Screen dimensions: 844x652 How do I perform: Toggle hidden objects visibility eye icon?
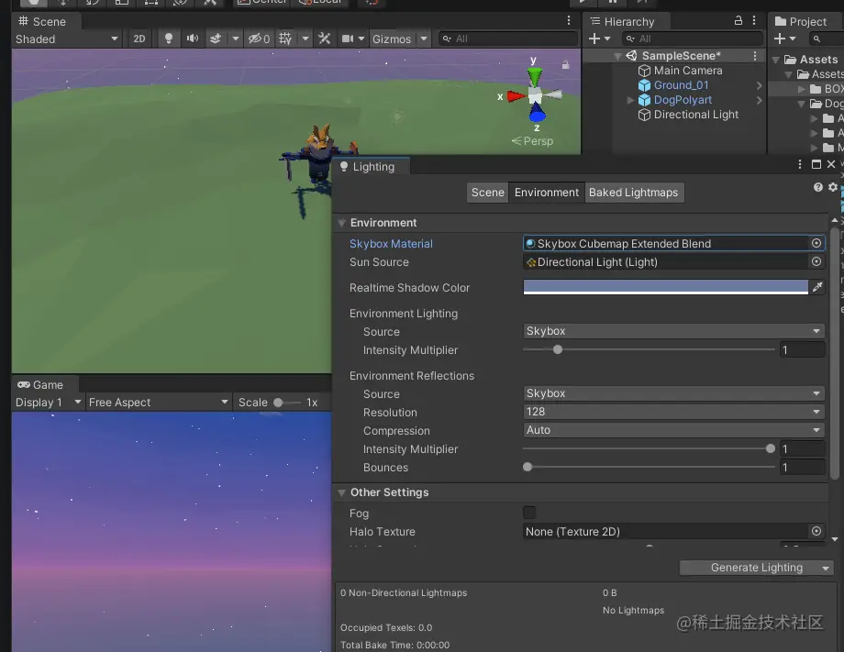[259, 39]
